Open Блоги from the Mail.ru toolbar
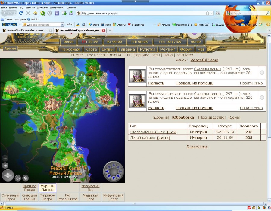 (94, 25)
